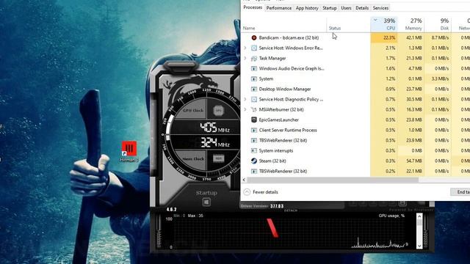Click the Windows Audio Device Graph Is... name
The image size is (470, 264).
pos(292,68)
